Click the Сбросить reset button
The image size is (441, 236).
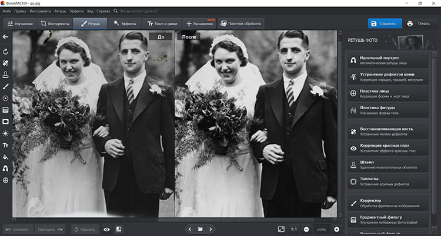click(85, 230)
